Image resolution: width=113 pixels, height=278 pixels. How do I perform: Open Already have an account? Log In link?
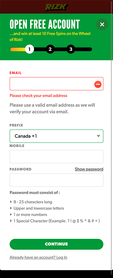click(39, 257)
